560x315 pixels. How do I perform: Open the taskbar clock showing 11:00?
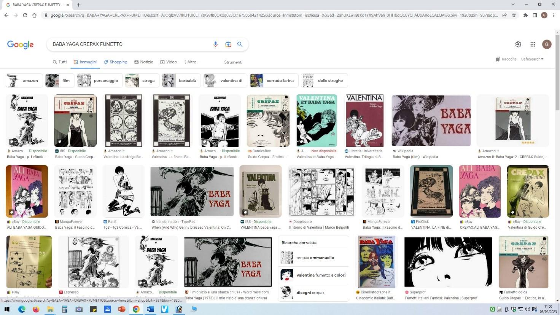[x=548, y=309]
